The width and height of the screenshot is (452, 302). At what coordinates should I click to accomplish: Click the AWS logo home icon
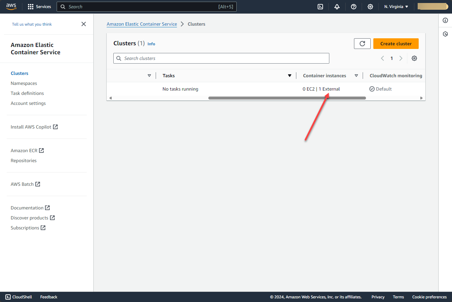point(11,7)
